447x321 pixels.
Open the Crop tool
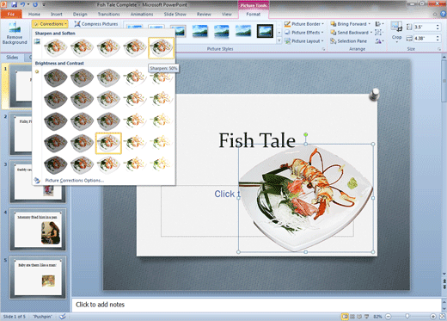[x=397, y=32]
